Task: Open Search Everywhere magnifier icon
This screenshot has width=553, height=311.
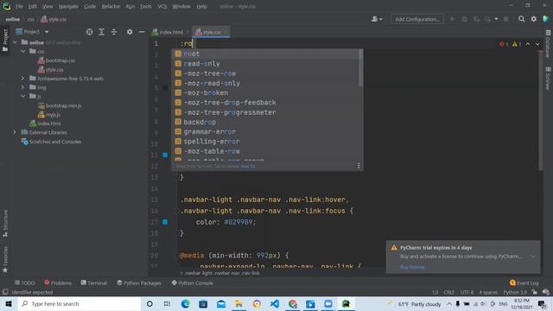Action: click(x=521, y=19)
